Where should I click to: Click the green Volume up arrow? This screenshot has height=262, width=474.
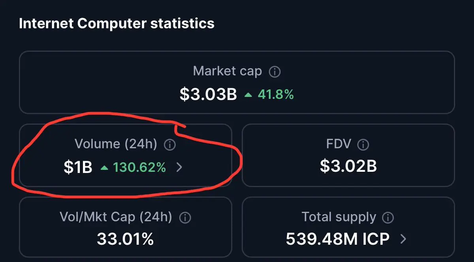pos(104,168)
